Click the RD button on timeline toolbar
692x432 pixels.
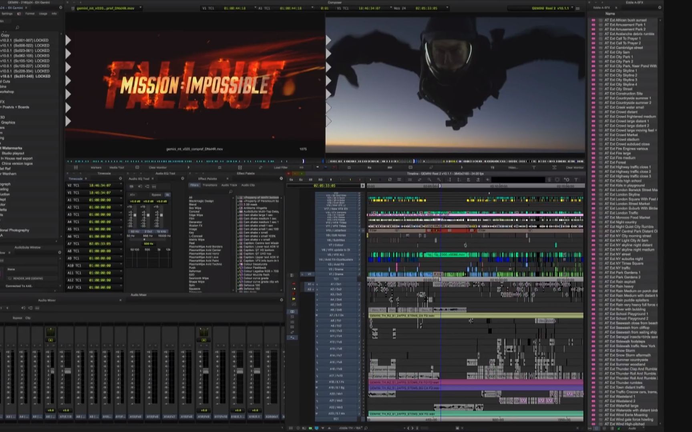click(x=320, y=180)
